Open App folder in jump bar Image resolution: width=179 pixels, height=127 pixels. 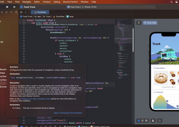point(38,17)
